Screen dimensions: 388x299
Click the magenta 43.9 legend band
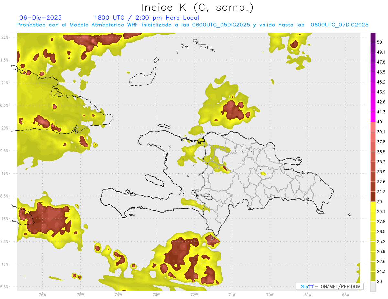click(373, 97)
